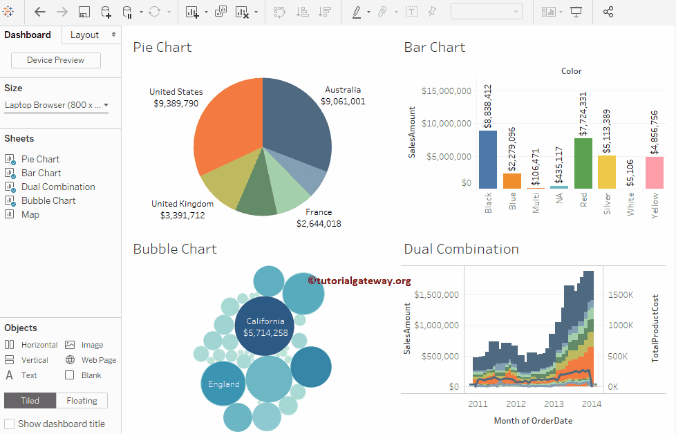The height and width of the screenshot is (434, 676).
Task: Click the Save icon
Action: tap(84, 11)
